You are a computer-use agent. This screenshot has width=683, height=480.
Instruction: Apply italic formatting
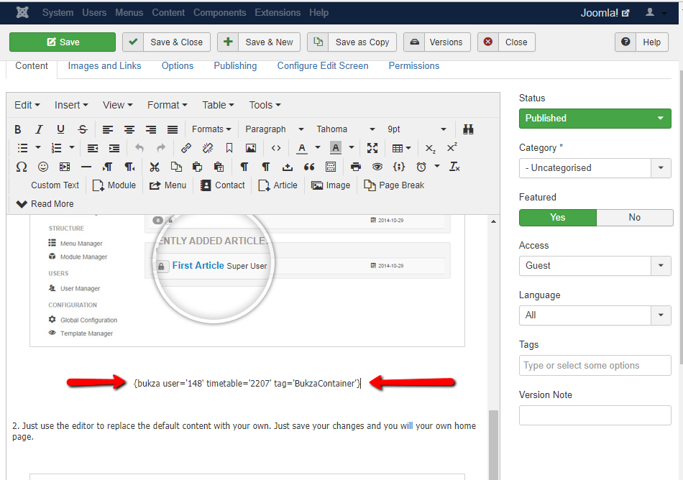click(x=40, y=129)
